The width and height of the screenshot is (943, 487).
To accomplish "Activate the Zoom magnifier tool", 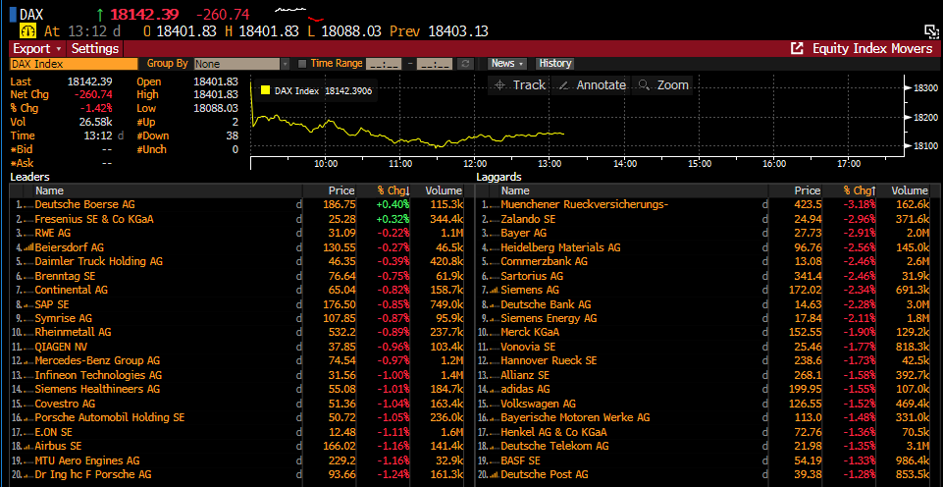I will [x=645, y=85].
